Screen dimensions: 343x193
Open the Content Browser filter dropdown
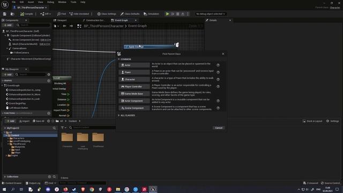coord(64,128)
